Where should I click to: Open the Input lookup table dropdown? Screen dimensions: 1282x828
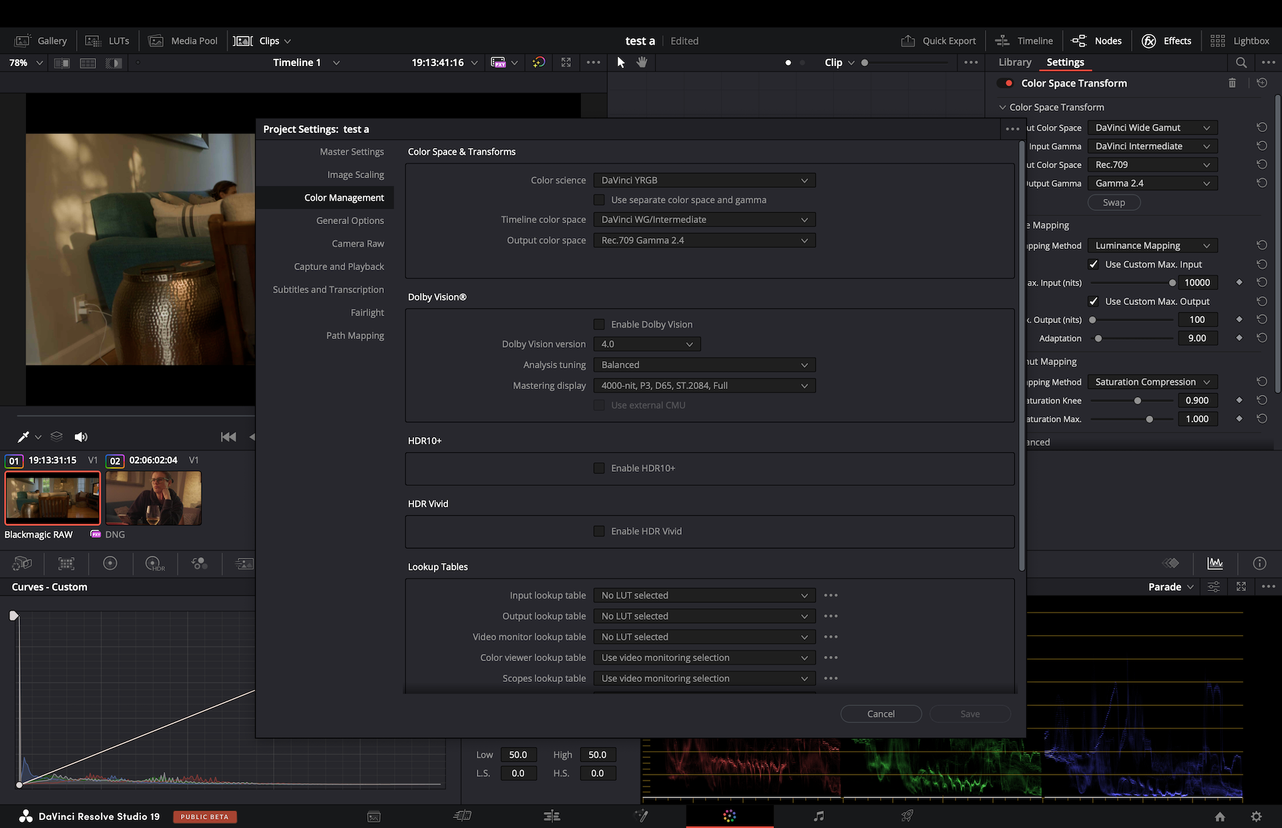tap(704, 595)
